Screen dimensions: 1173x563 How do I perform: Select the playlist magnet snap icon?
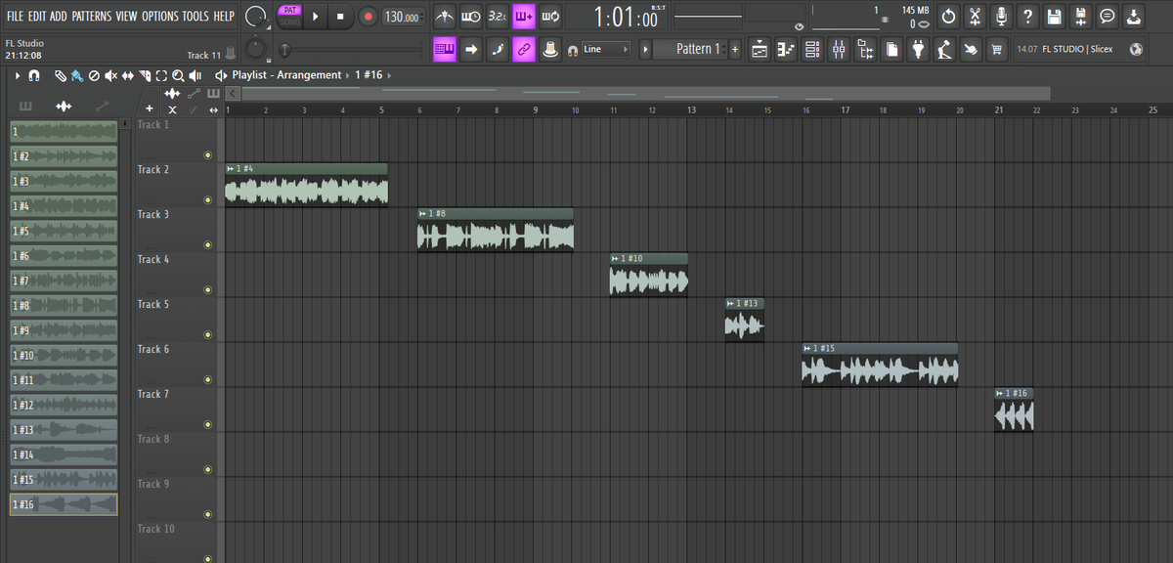click(x=34, y=75)
